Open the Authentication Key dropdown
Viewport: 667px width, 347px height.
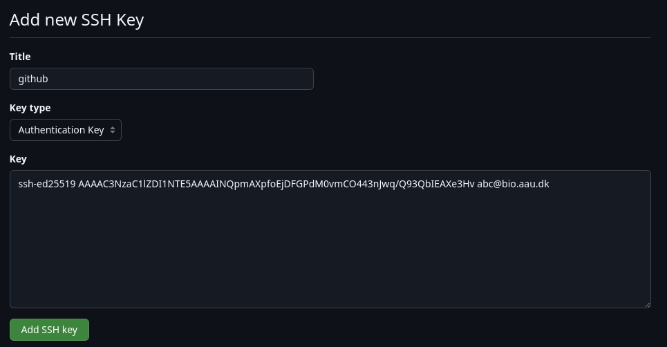point(66,130)
